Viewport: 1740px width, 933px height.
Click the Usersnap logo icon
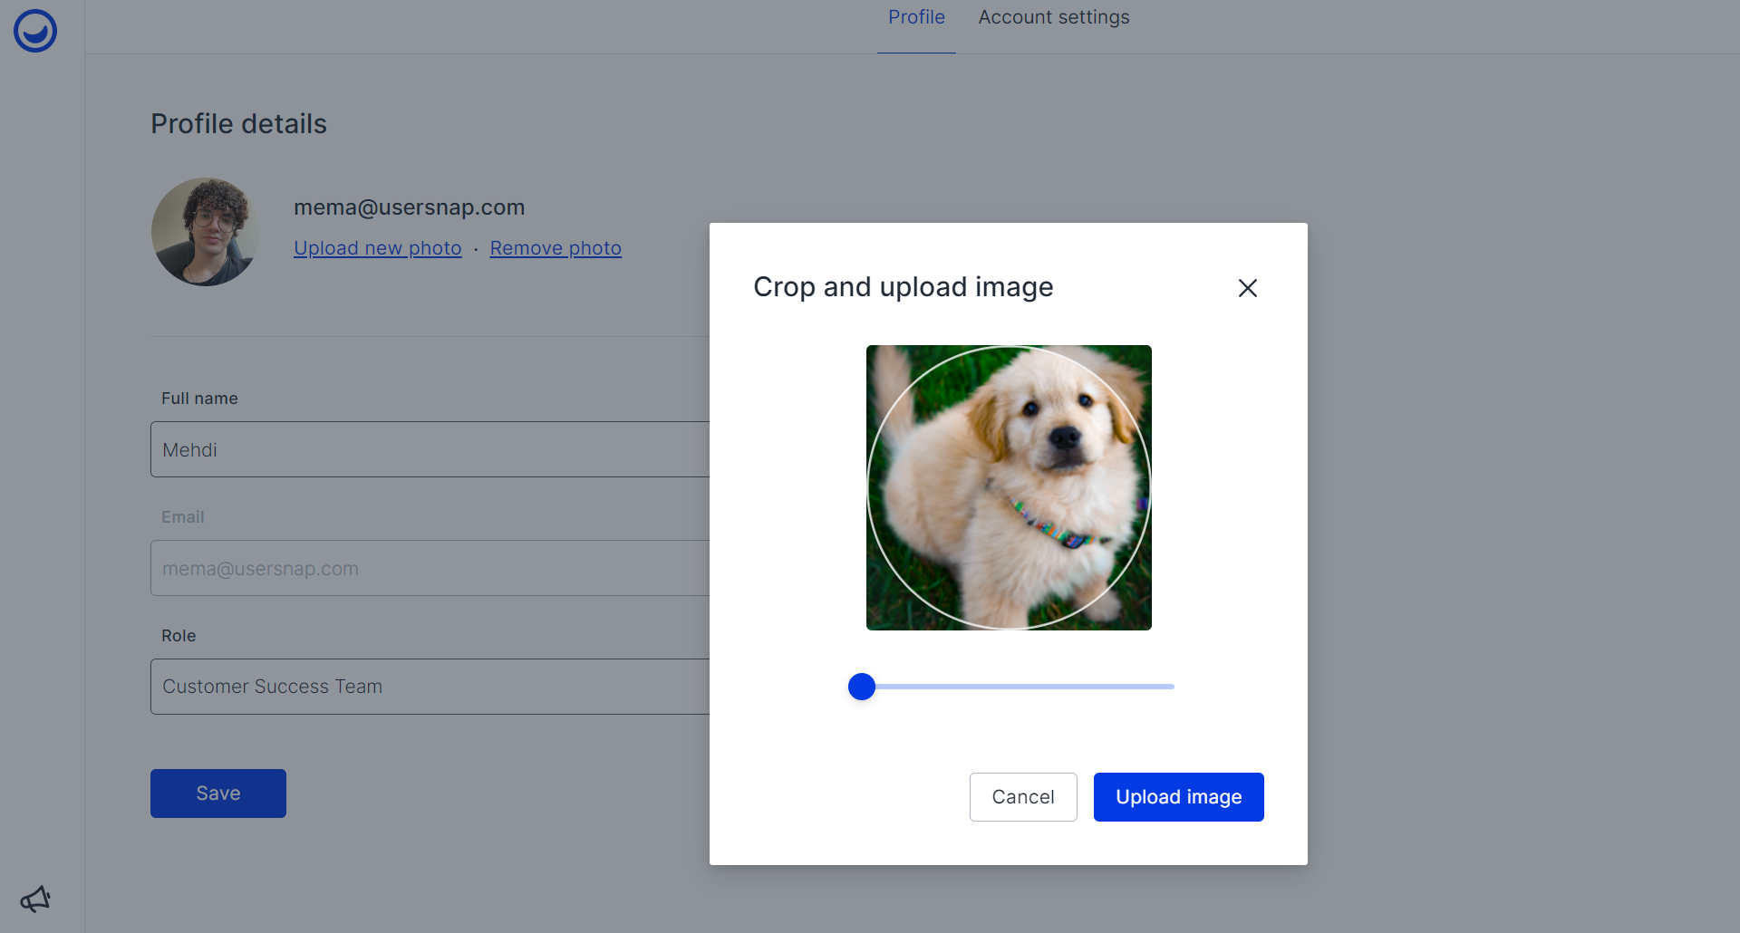35,31
